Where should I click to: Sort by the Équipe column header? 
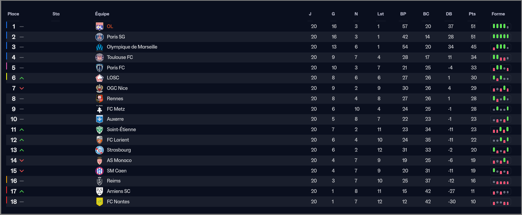coord(102,14)
